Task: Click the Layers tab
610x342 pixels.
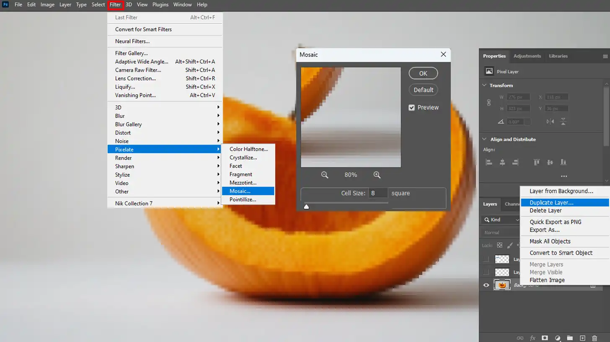Action: 490,204
